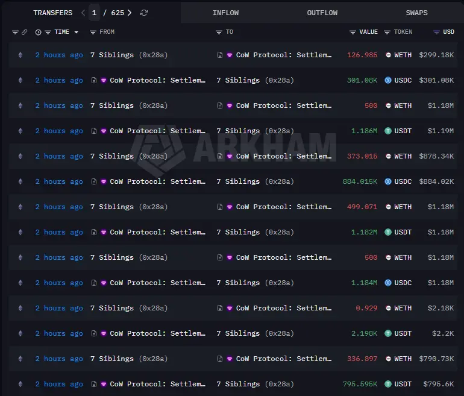Refresh the transfers list
The image size is (464, 396).
(x=144, y=13)
